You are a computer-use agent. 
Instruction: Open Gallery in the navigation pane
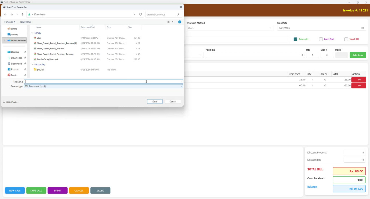(13, 35)
